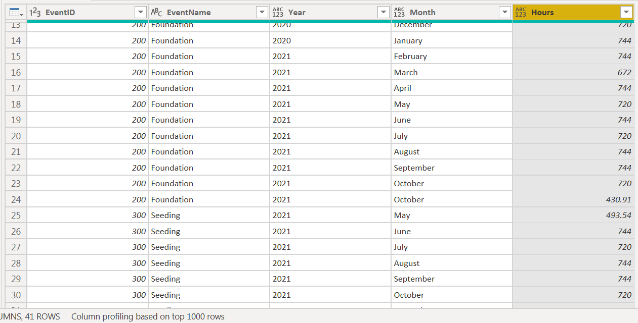Click the 'October' cell in row 30
The width and height of the screenshot is (638, 323).
pyautogui.click(x=452, y=295)
